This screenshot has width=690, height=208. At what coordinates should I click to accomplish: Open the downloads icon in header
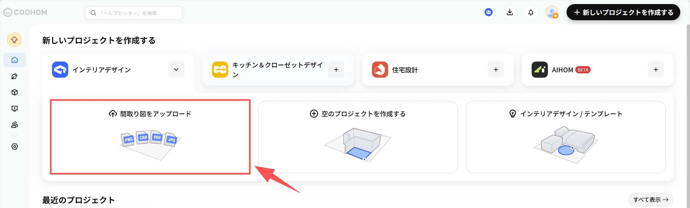[x=510, y=12]
